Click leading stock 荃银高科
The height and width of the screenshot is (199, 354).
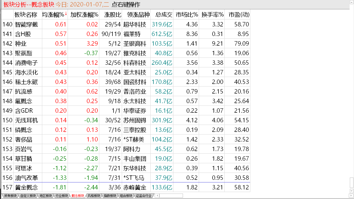pyautogui.click(x=135, y=44)
